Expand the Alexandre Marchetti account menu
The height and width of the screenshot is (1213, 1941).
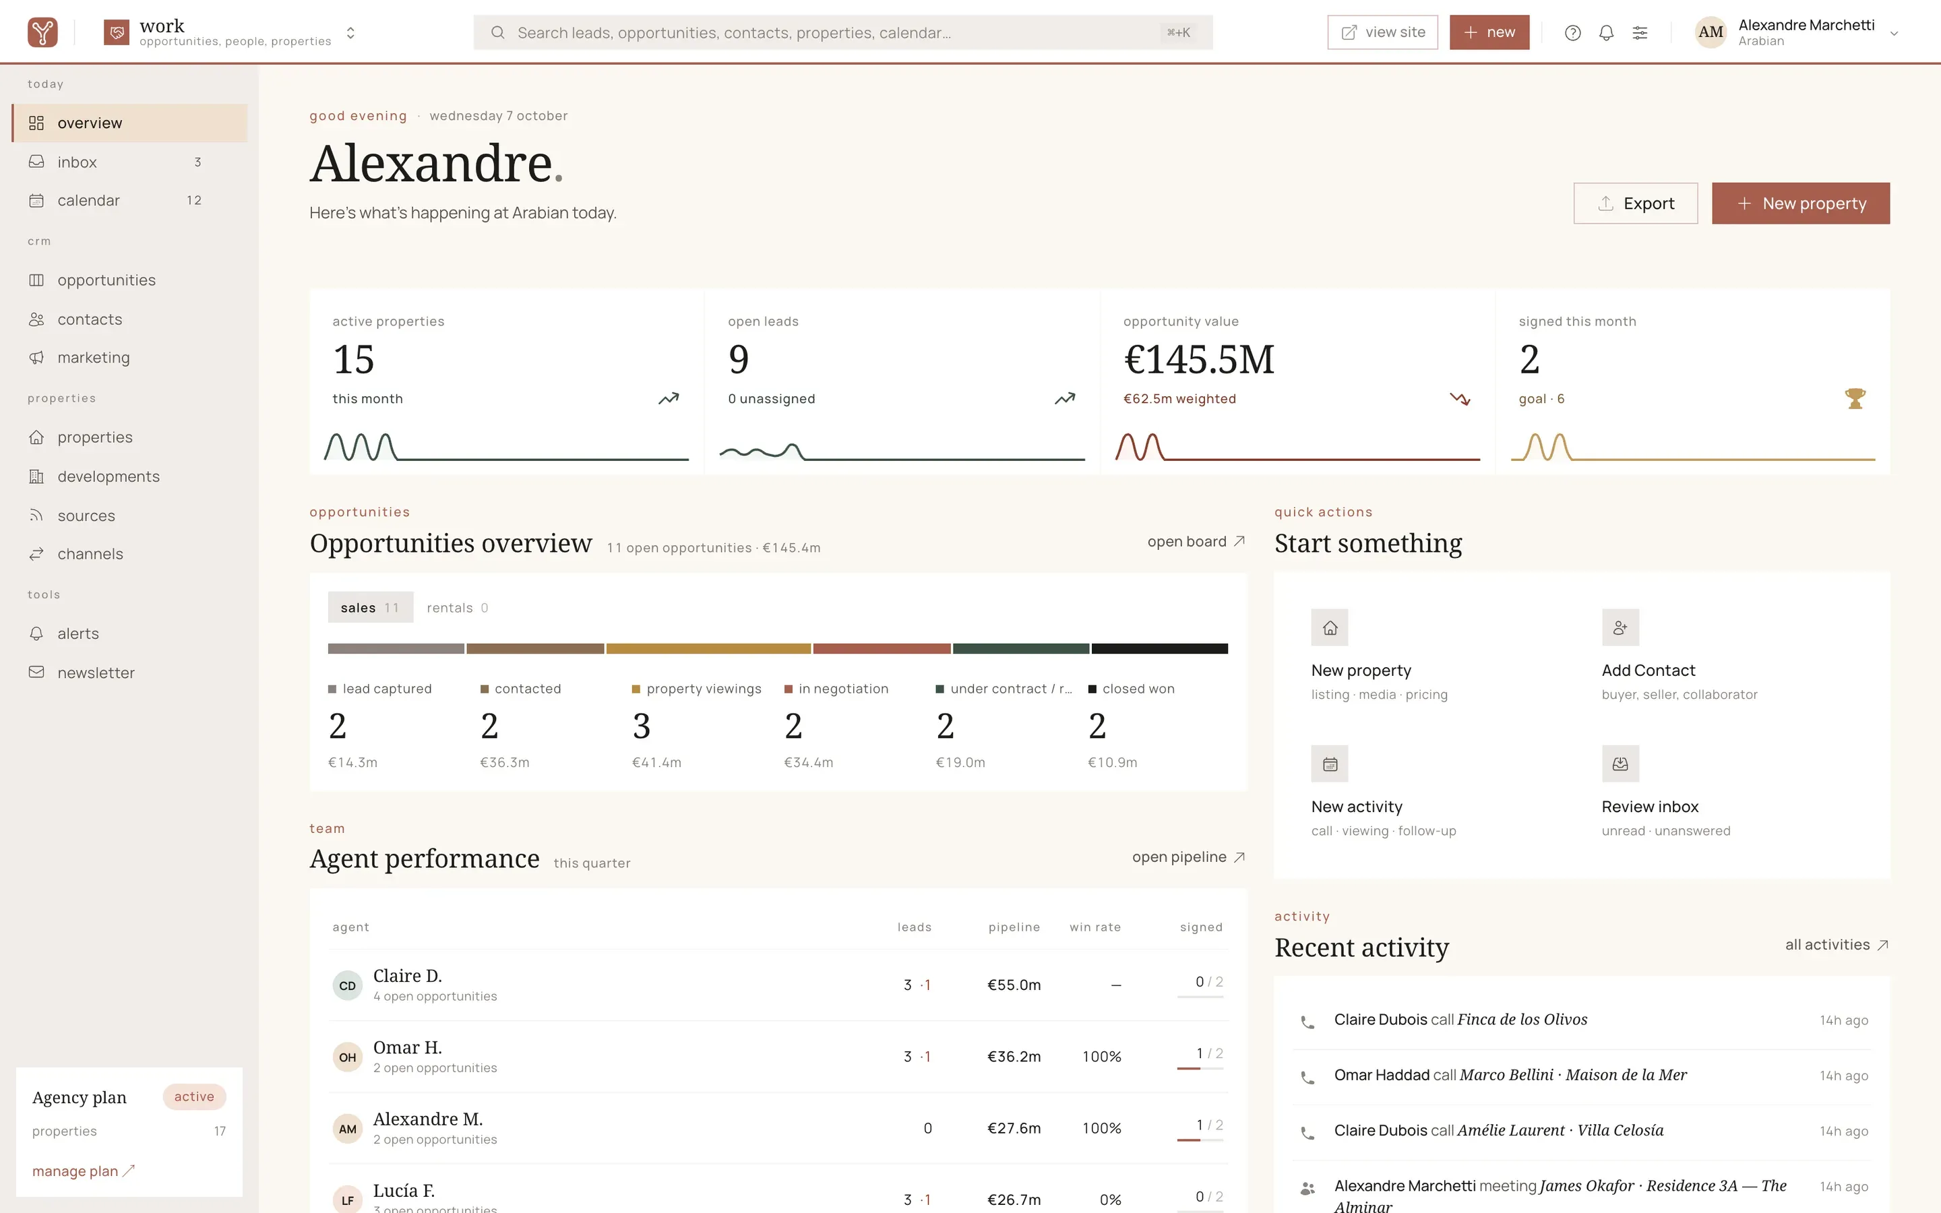click(1894, 33)
